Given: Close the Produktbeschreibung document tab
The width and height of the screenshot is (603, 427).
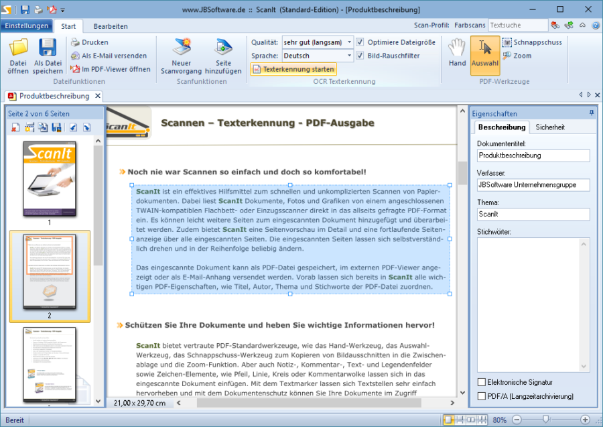Looking at the screenshot, I should coord(98,96).
